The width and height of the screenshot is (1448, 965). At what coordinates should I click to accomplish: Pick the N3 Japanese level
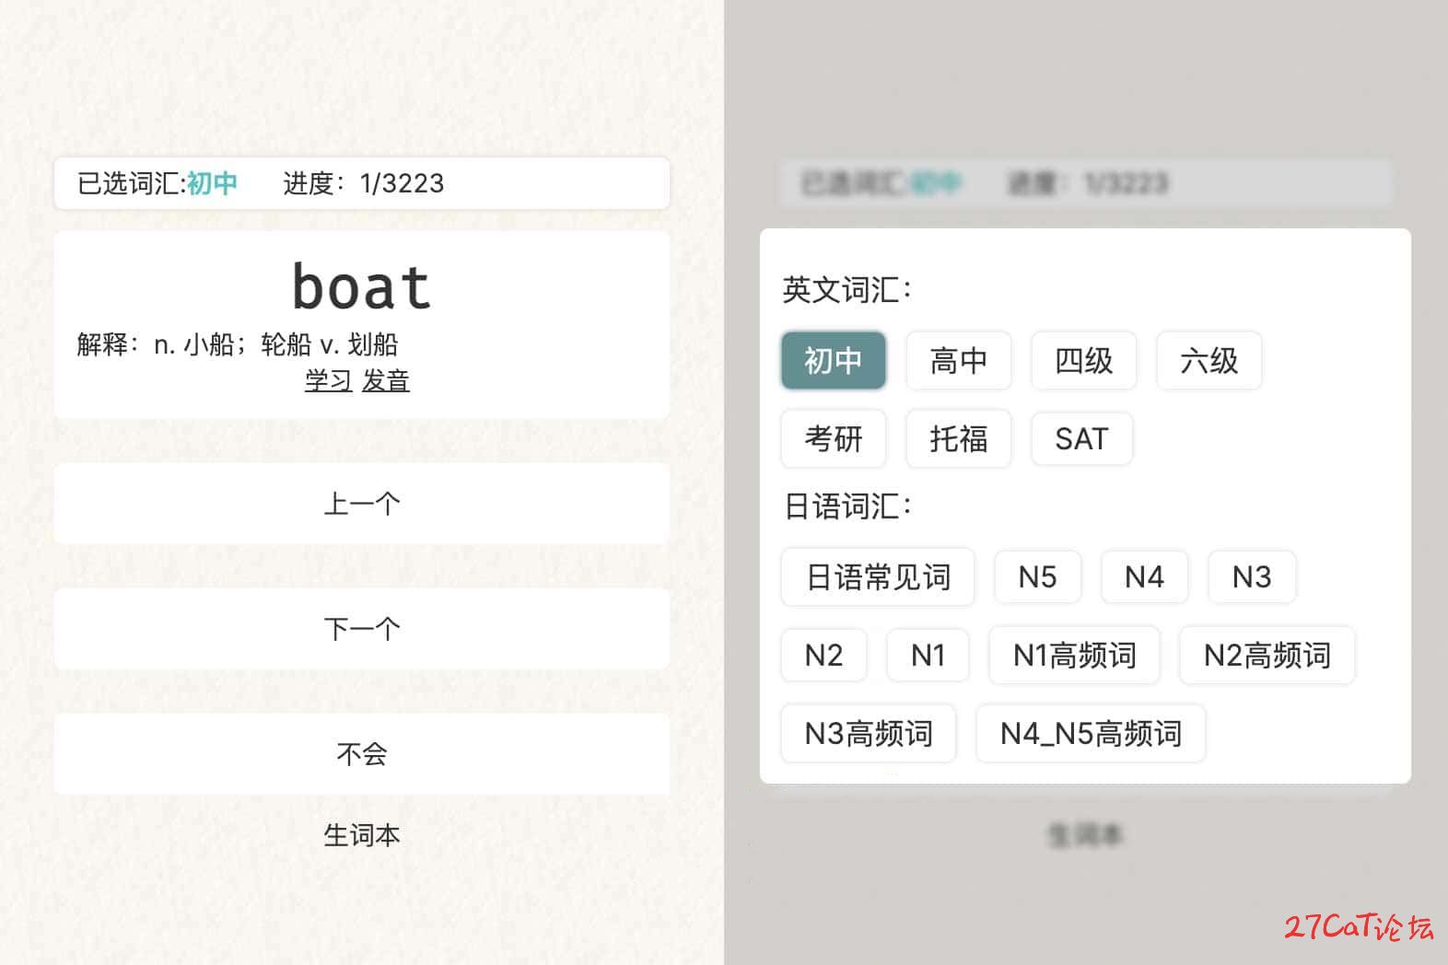[x=1253, y=577]
